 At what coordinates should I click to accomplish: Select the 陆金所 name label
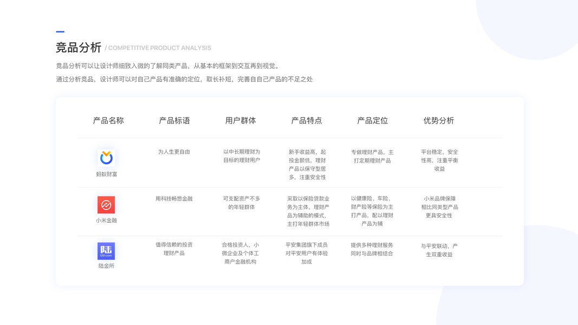[x=106, y=265]
